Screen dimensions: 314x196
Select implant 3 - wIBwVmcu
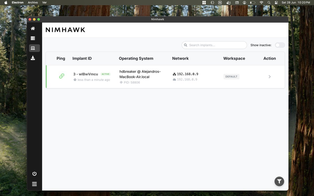[86, 74]
